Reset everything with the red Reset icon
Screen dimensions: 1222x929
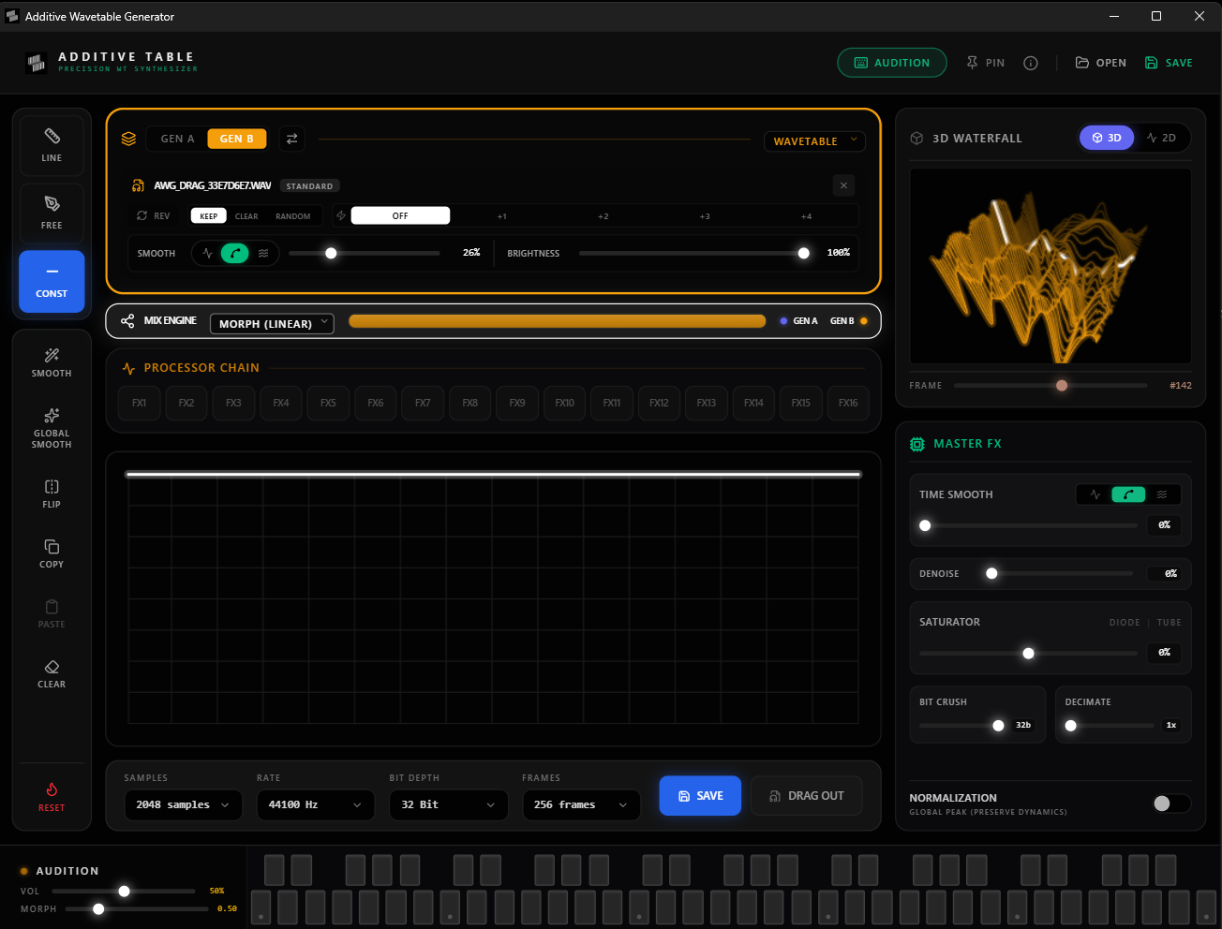coord(52,796)
